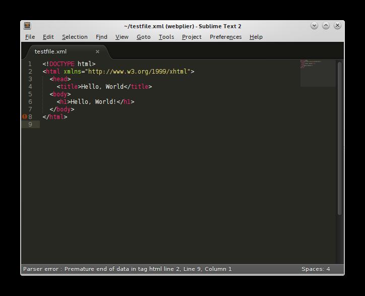Minimize the Sublime Text window

tap(314, 26)
